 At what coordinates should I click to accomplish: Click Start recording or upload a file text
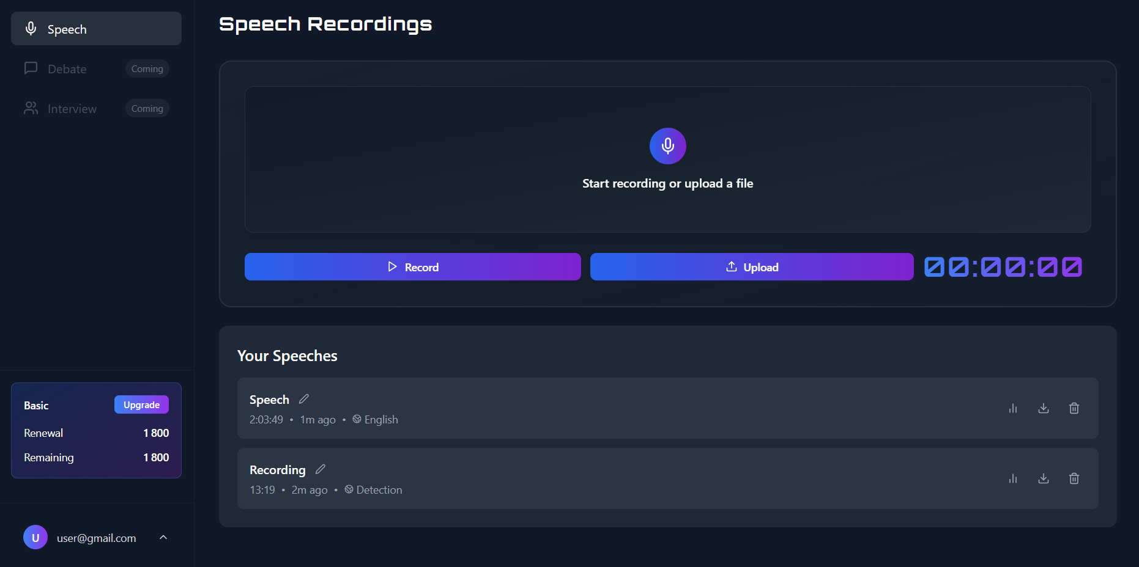[x=667, y=183]
